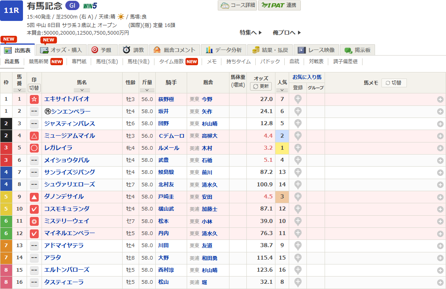Toggle the 印 切替 button
The width and height of the screenshot is (446, 289).
pyautogui.click(x=34, y=87)
